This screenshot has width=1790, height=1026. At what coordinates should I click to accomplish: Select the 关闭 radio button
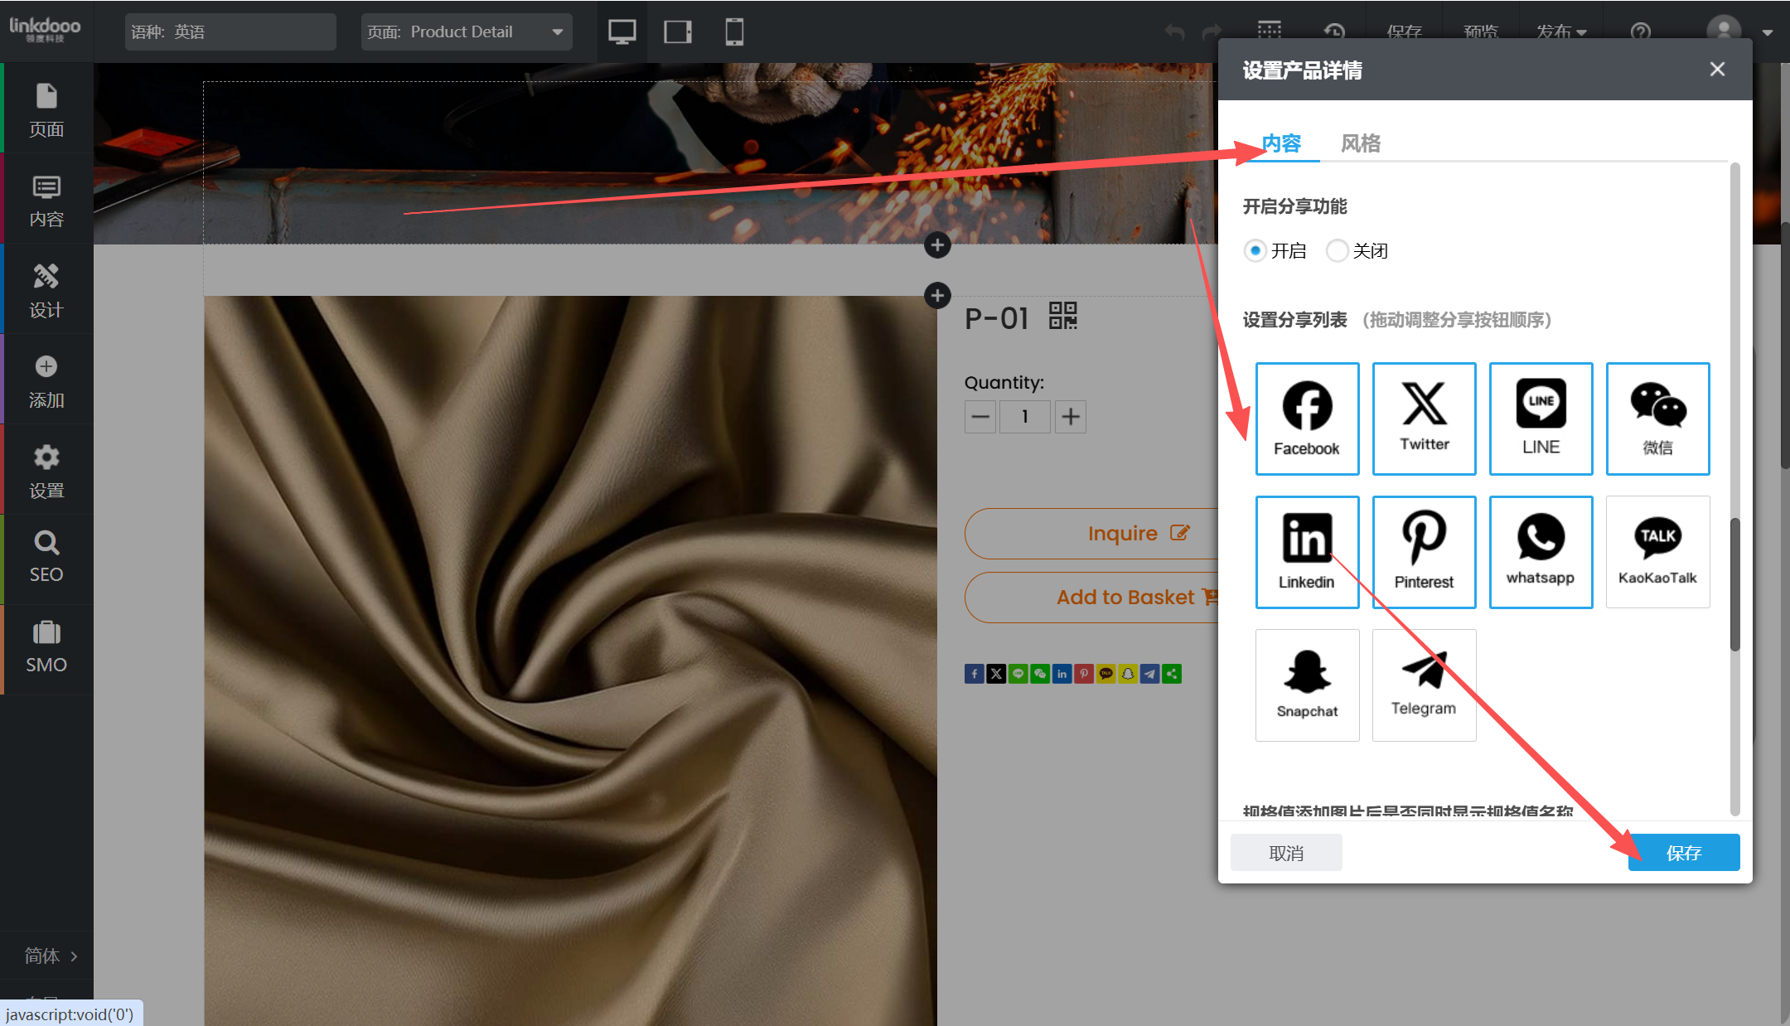[1337, 250]
